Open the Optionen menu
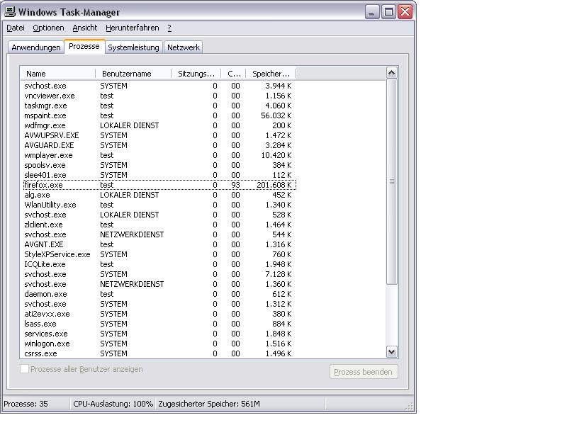 pyautogui.click(x=48, y=28)
